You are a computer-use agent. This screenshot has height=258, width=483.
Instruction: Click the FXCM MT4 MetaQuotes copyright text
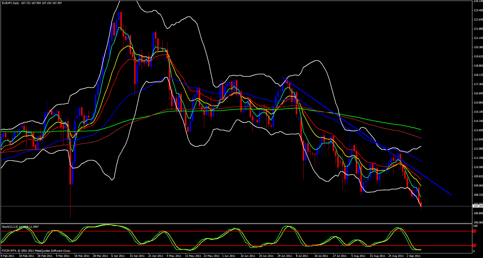pos(36,251)
